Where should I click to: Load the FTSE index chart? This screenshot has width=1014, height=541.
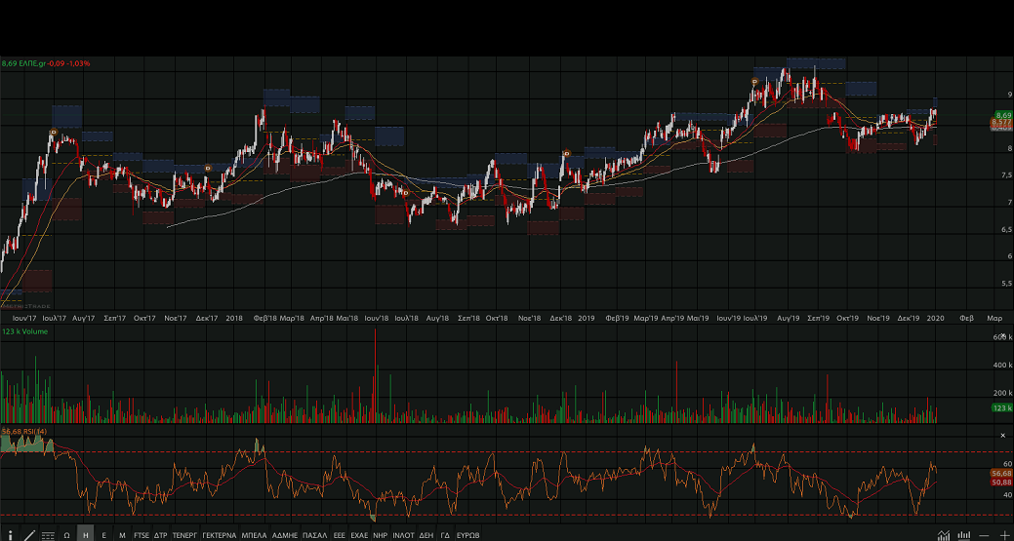pos(142,535)
